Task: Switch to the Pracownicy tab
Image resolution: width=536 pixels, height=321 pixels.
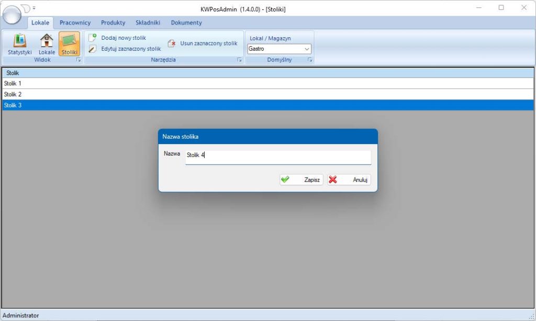Action: pos(75,23)
